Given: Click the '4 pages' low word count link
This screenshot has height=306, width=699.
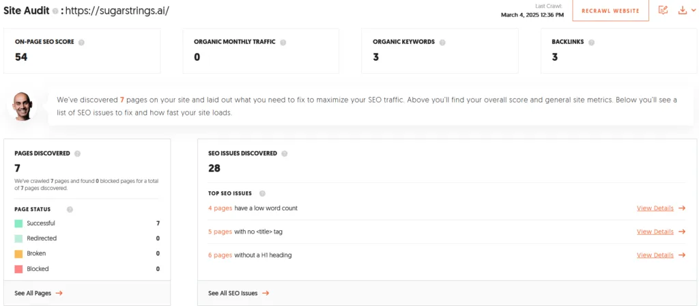Looking at the screenshot, I should [220, 208].
